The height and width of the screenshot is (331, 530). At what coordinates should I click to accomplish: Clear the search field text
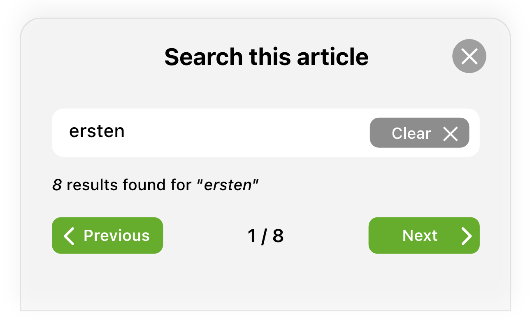point(419,133)
